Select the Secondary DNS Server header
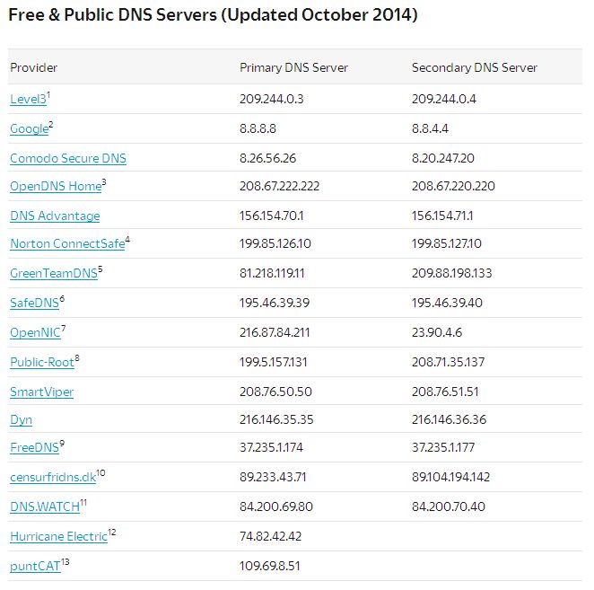The height and width of the screenshot is (590, 594). point(475,67)
